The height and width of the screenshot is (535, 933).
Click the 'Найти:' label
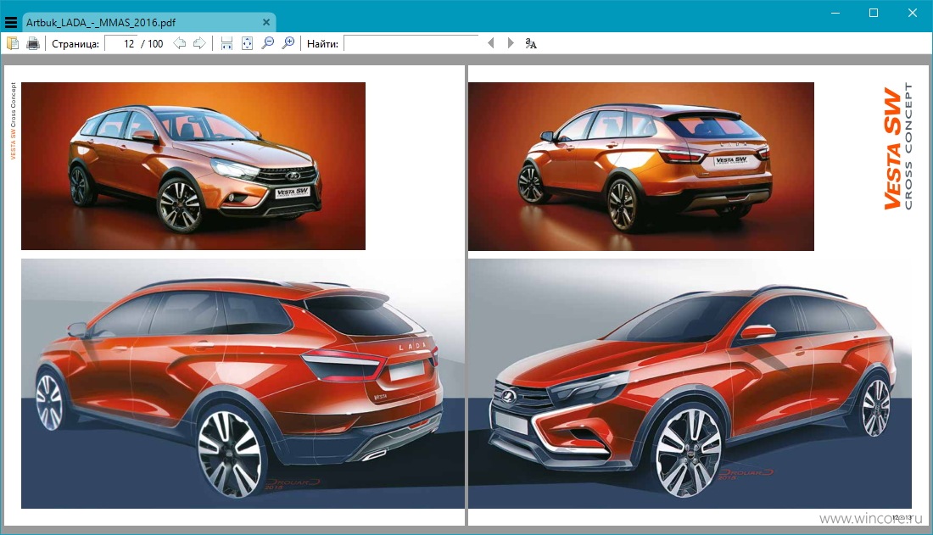[322, 43]
